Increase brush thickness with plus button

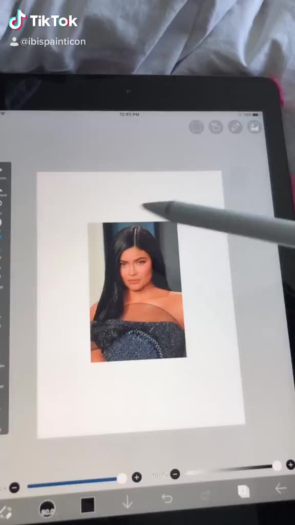[136, 477]
